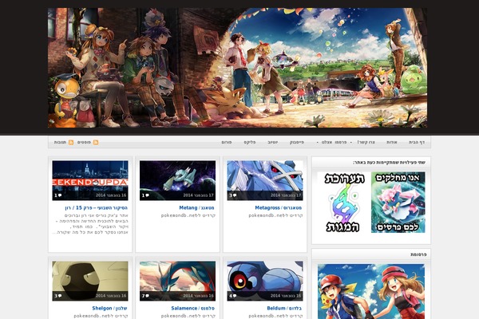479x319 pixels.
Task: Click the comment bubble on the Shelgon card
Action: click(x=60, y=296)
